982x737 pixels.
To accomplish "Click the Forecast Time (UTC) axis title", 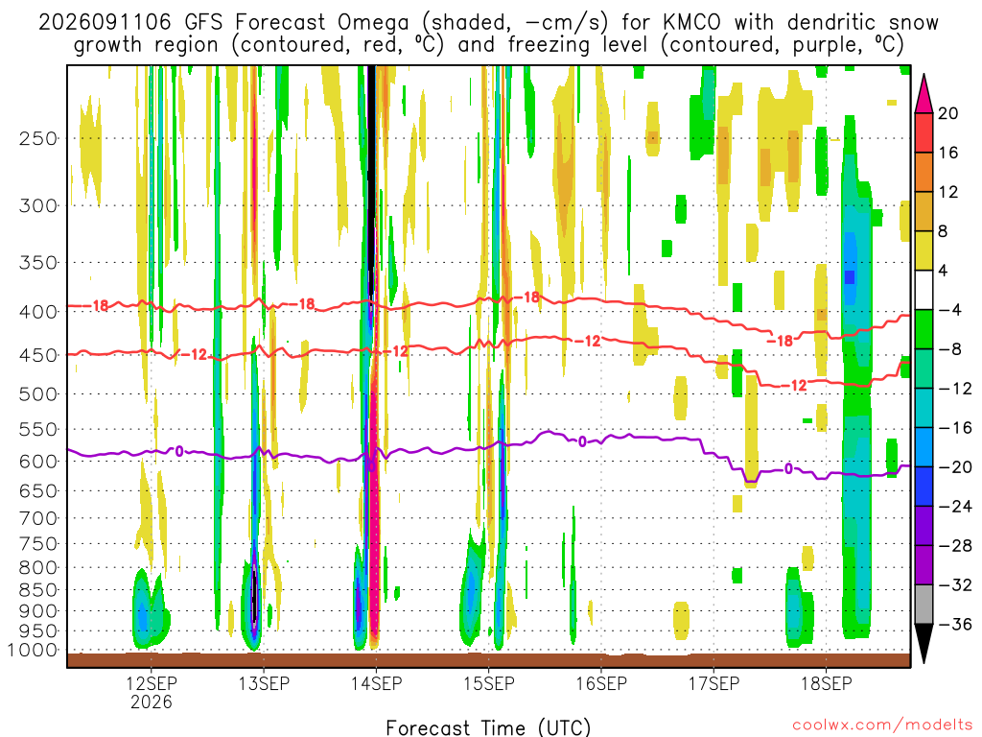I will (x=488, y=727).
